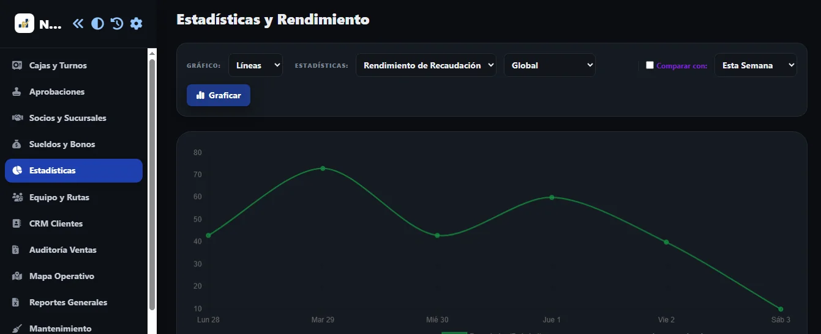Click the Jue 1 data point on chart
Screen dimensions: 821x334
point(552,197)
